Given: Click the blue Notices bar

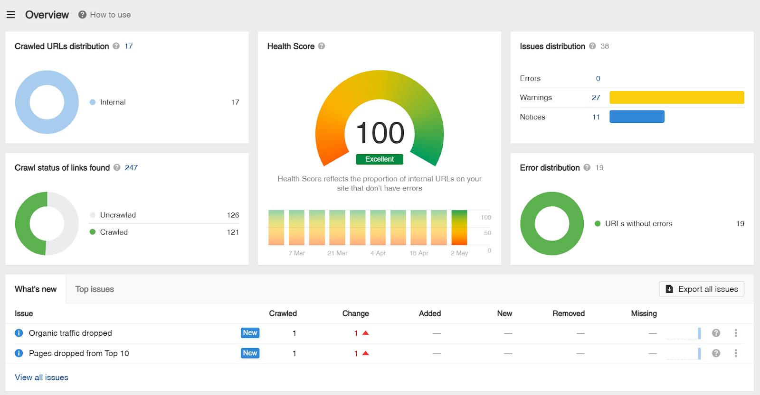Looking at the screenshot, I should coord(637,117).
